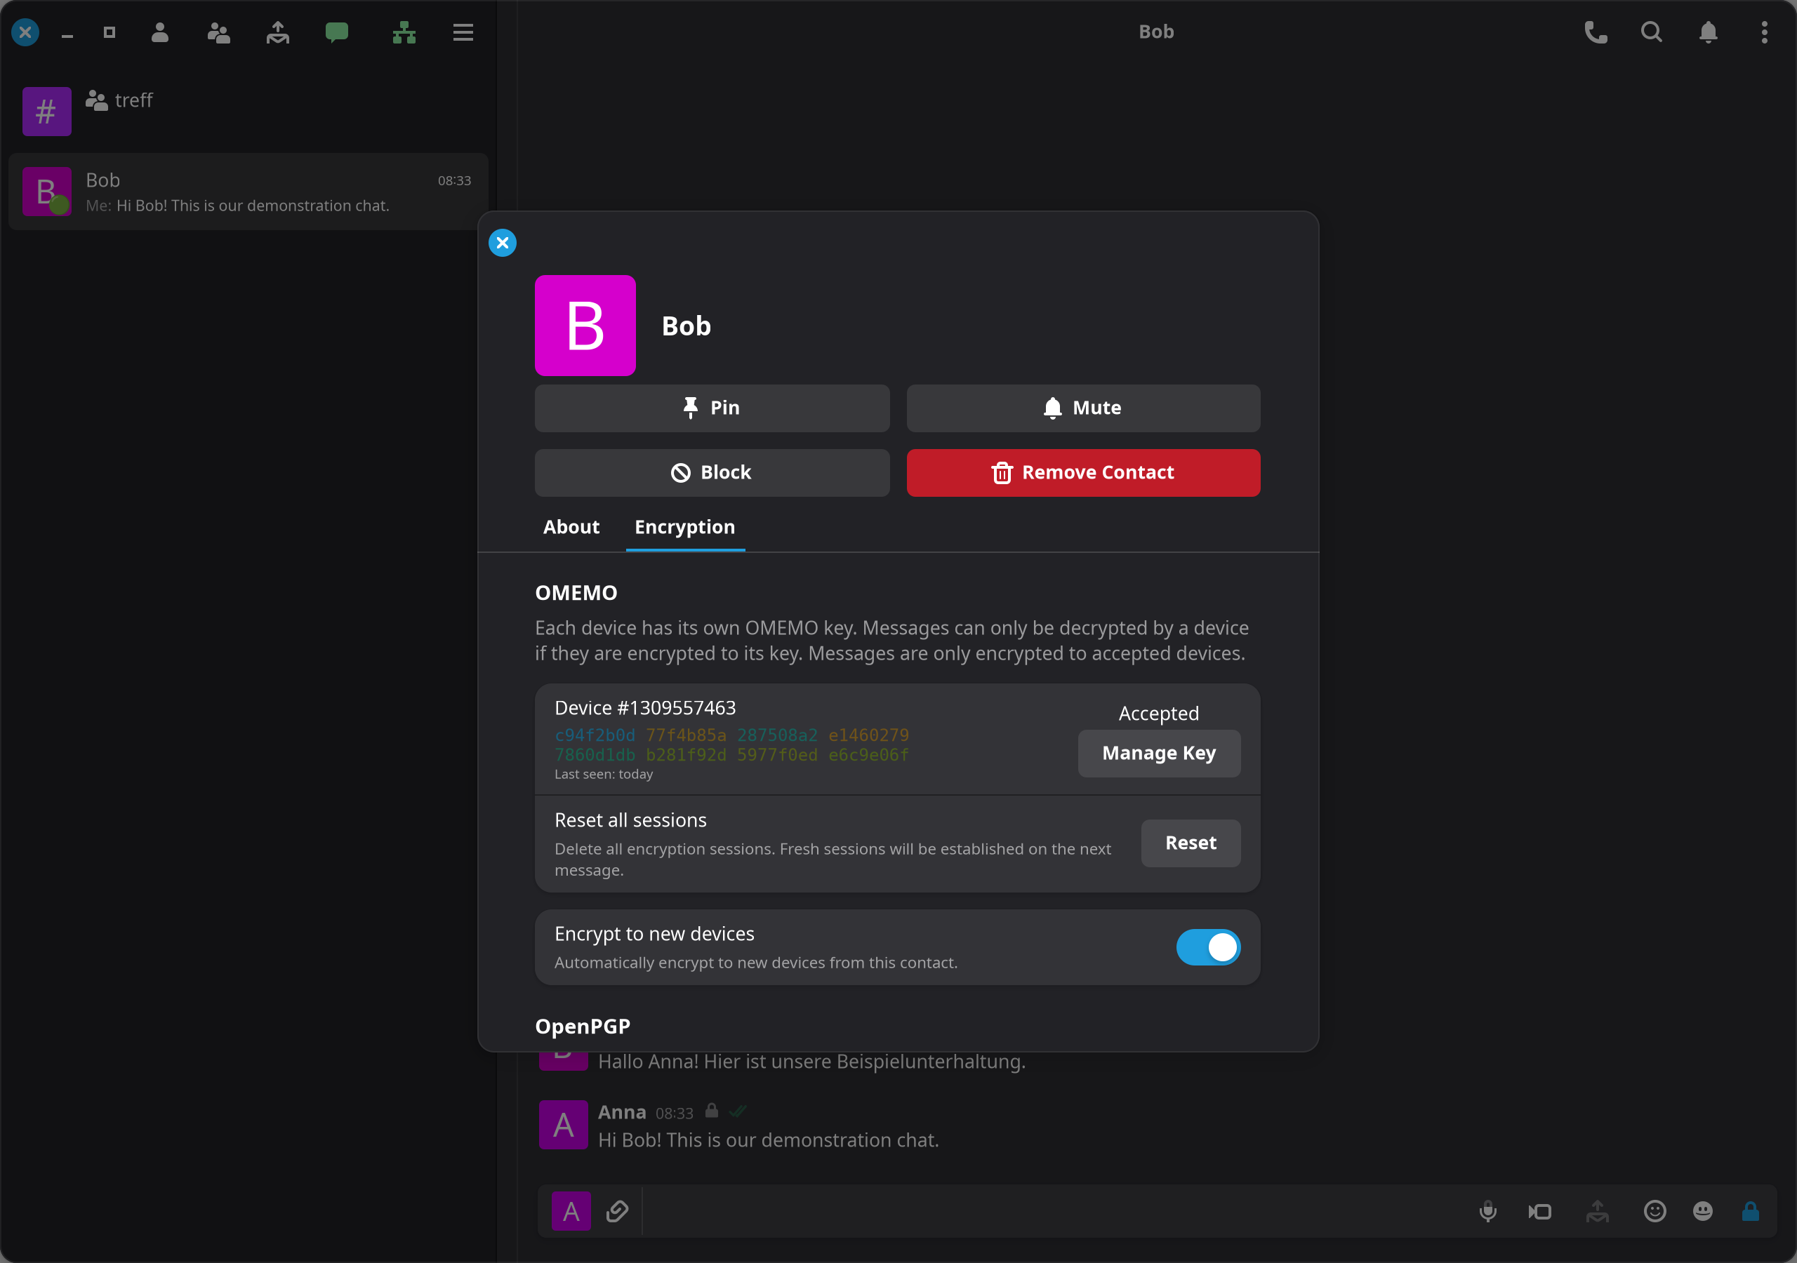Open the contacts (single person) icon
Screen dimensions: 1797x1263
point(159,32)
